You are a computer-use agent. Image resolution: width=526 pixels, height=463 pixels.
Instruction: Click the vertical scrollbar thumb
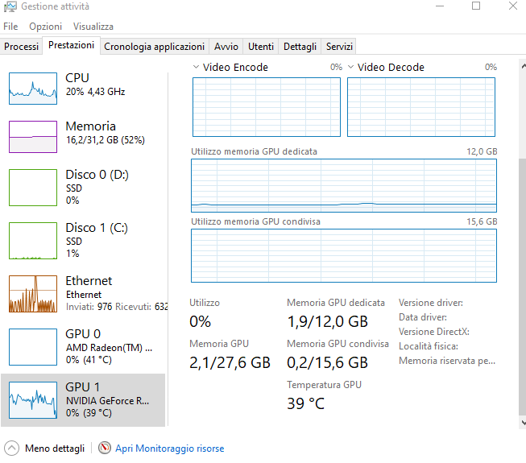(522, 287)
